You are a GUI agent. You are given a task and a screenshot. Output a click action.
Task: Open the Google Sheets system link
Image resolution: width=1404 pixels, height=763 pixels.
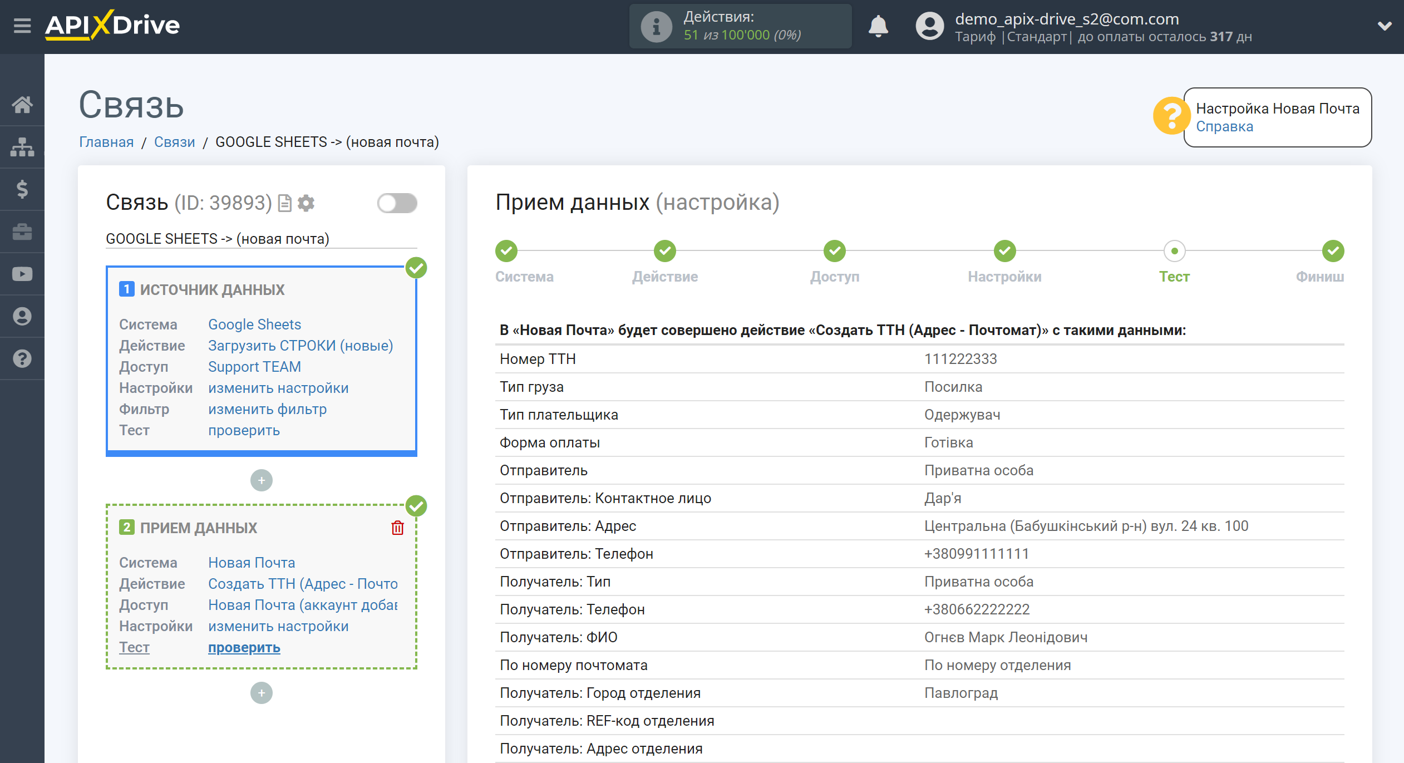click(x=254, y=324)
